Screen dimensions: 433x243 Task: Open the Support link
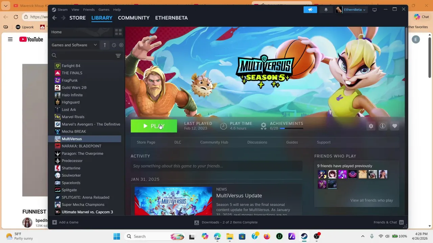point(324,142)
